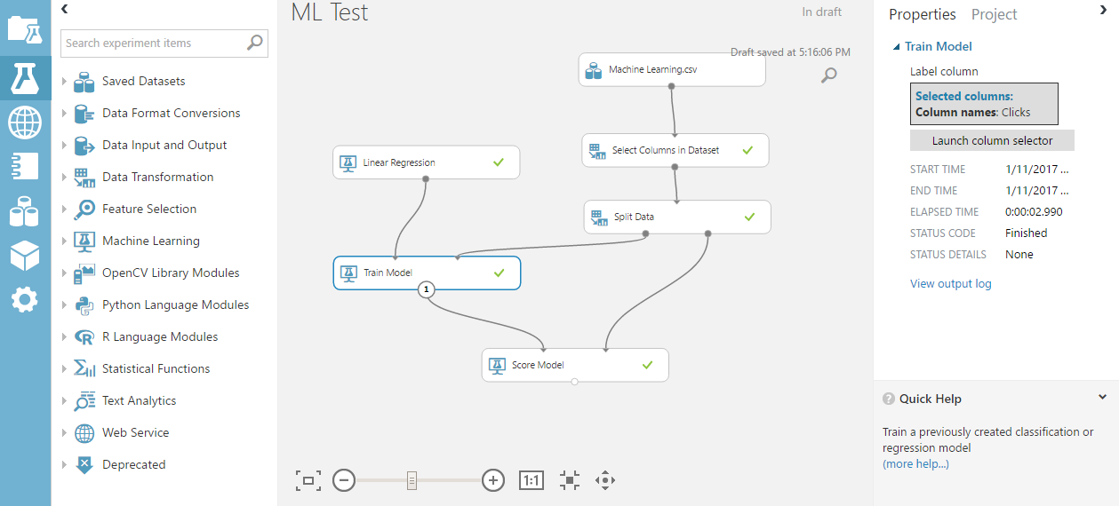Reset zoom with the 1:1 button
The width and height of the screenshot is (1119, 506).
pyautogui.click(x=531, y=480)
